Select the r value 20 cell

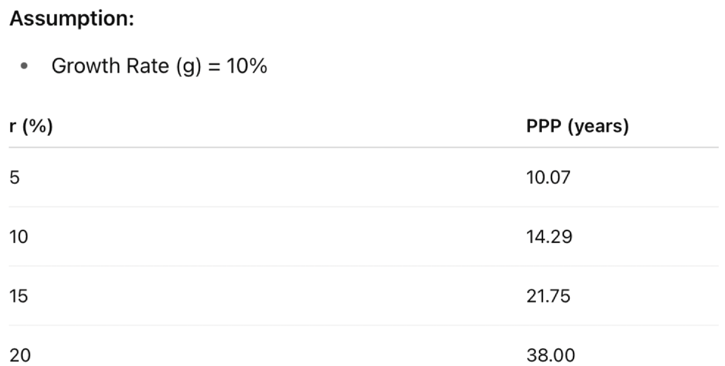coord(20,355)
